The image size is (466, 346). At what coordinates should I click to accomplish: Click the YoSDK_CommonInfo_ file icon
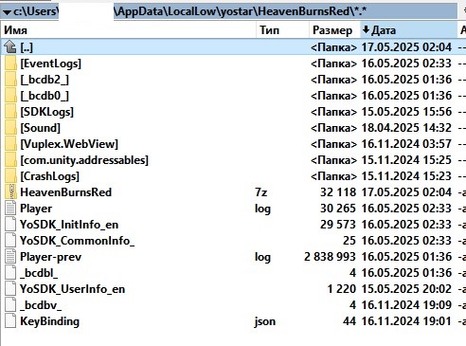coord(10,241)
